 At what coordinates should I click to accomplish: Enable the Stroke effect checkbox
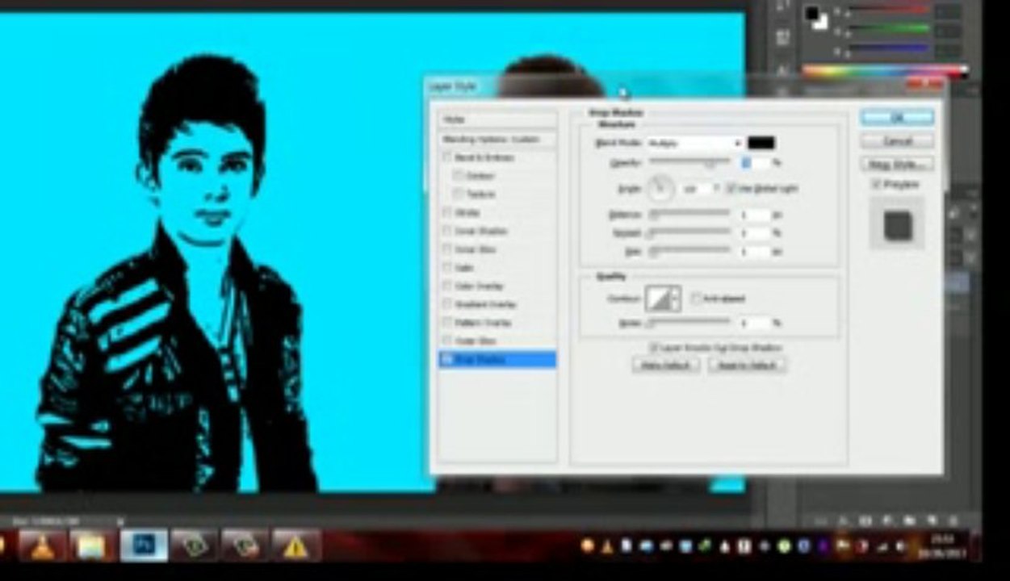point(447,213)
